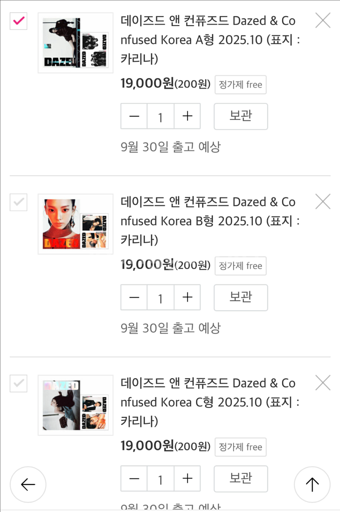Increase quantity of Dazed Korea B형
The height and width of the screenshot is (512, 340).
click(x=187, y=297)
